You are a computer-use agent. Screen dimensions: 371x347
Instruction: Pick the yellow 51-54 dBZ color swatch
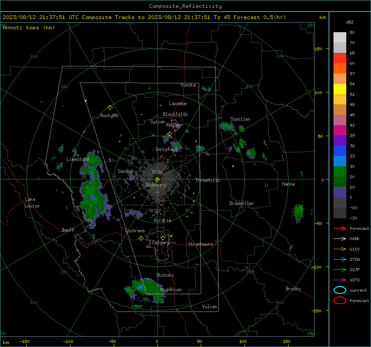coord(340,89)
